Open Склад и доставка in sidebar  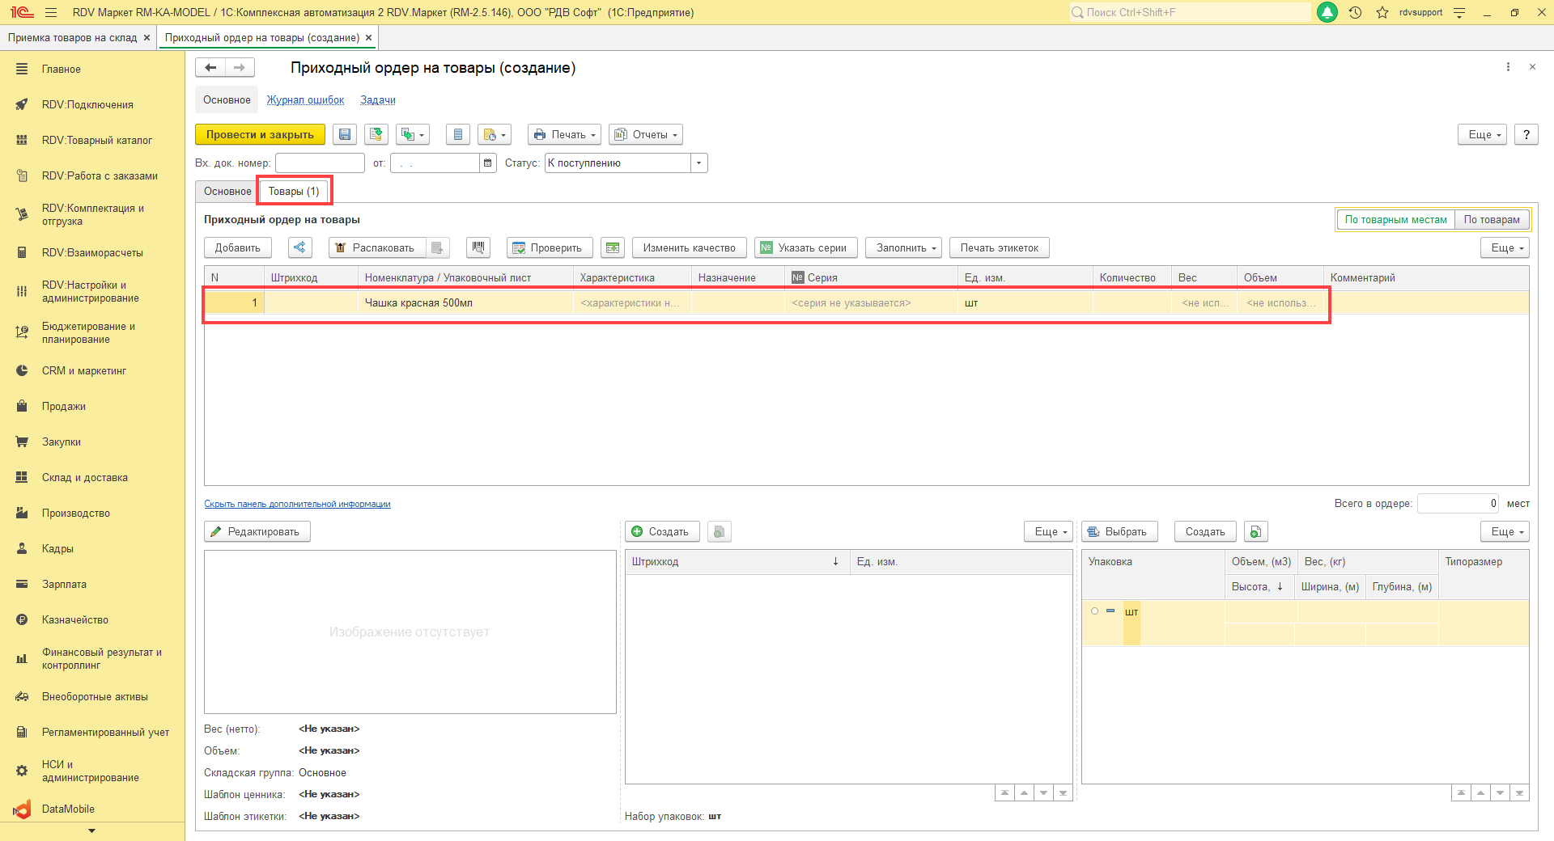click(x=85, y=477)
